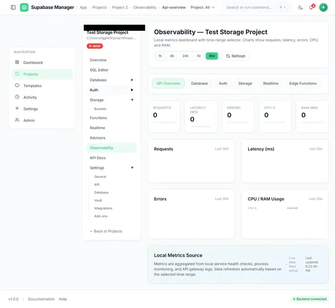
Task: Open Buckets under Storage
Action: coord(100,109)
